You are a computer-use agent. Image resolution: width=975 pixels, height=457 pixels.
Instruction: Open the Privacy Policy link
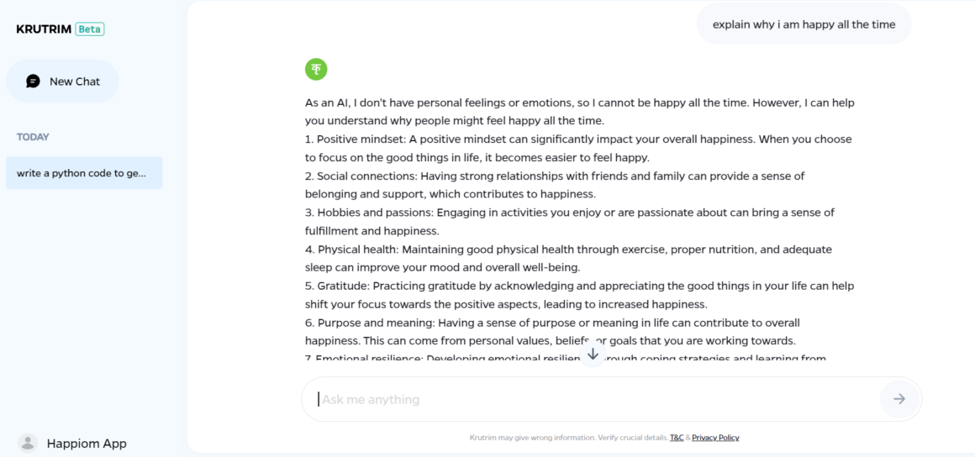[x=716, y=438]
